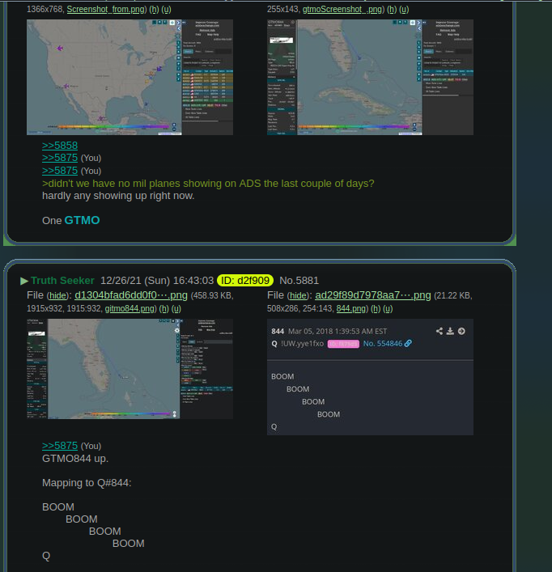Follow >>5875 link in post 5881
This screenshot has width=552, height=572.
click(x=60, y=446)
